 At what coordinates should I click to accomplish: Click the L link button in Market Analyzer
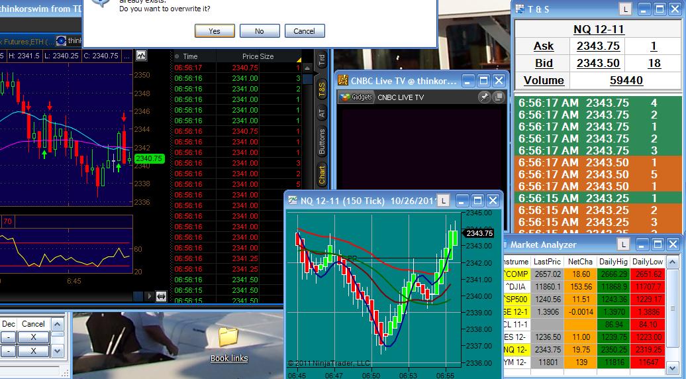pyautogui.click(x=623, y=244)
